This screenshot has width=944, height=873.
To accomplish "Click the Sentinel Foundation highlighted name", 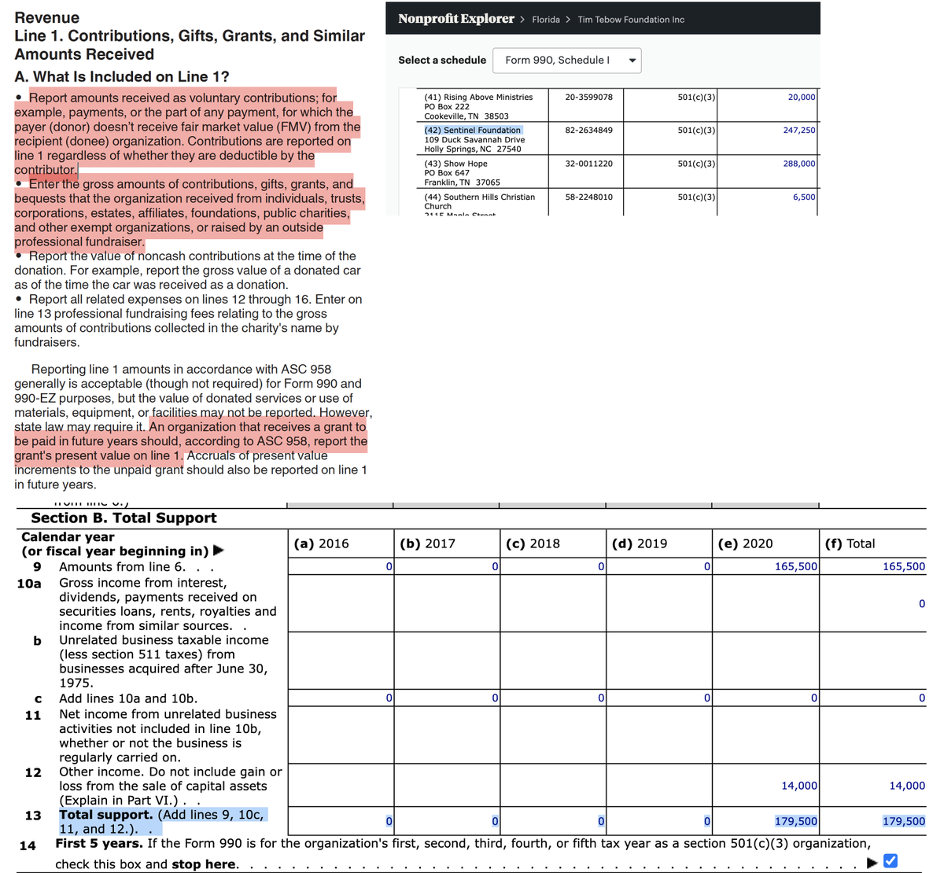I will (473, 131).
